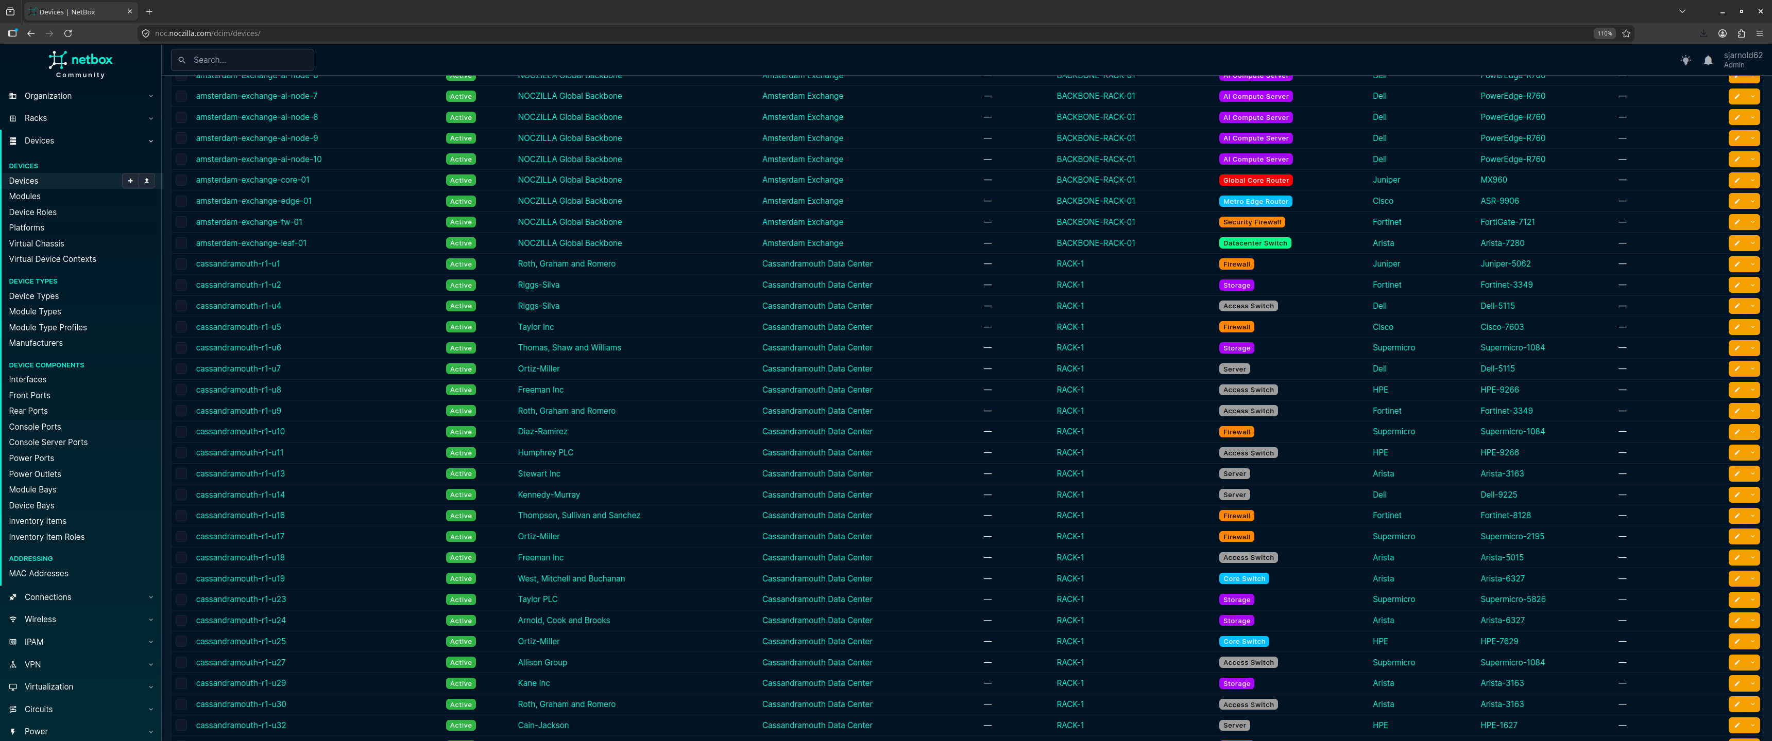This screenshot has width=1772, height=741.
Task: Go back using the browser back arrow
Action: click(x=31, y=33)
